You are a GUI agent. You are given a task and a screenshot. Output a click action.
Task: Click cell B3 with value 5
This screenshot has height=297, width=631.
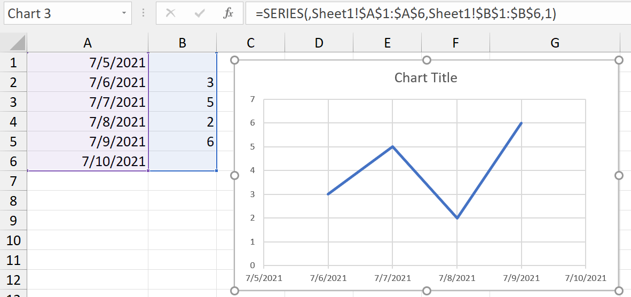click(x=183, y=102)
